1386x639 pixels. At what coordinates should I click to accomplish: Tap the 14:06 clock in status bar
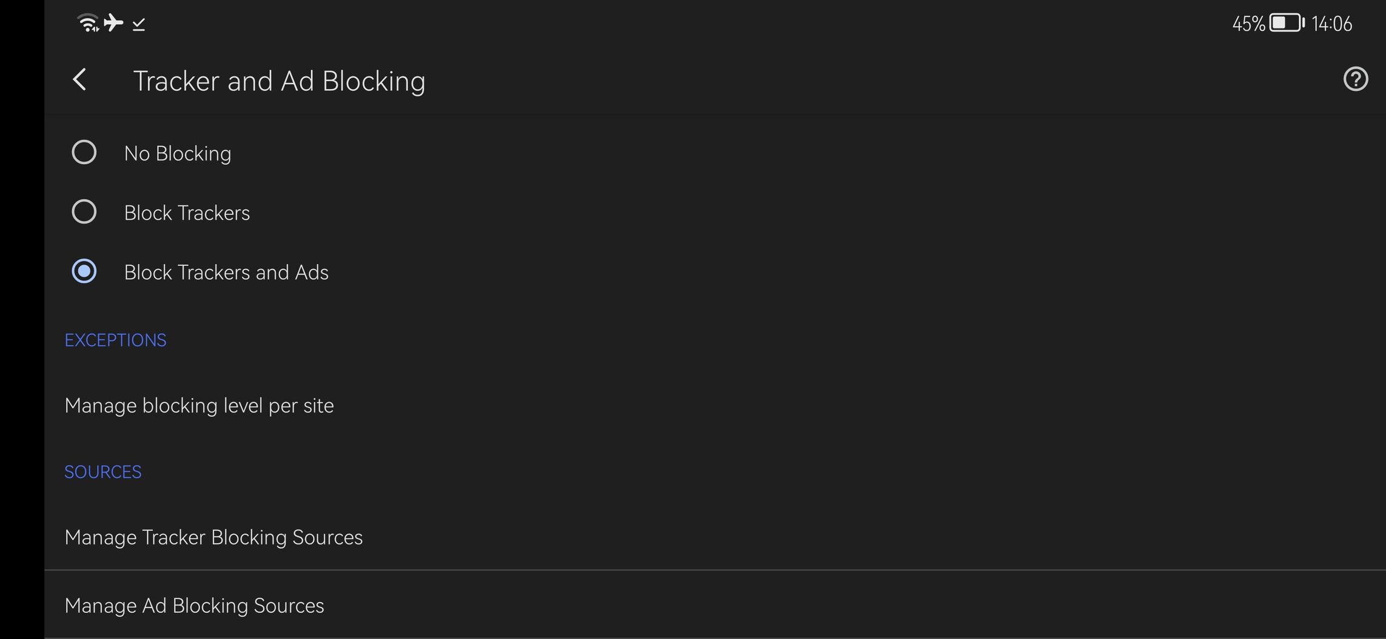[x=1331, y=24]
